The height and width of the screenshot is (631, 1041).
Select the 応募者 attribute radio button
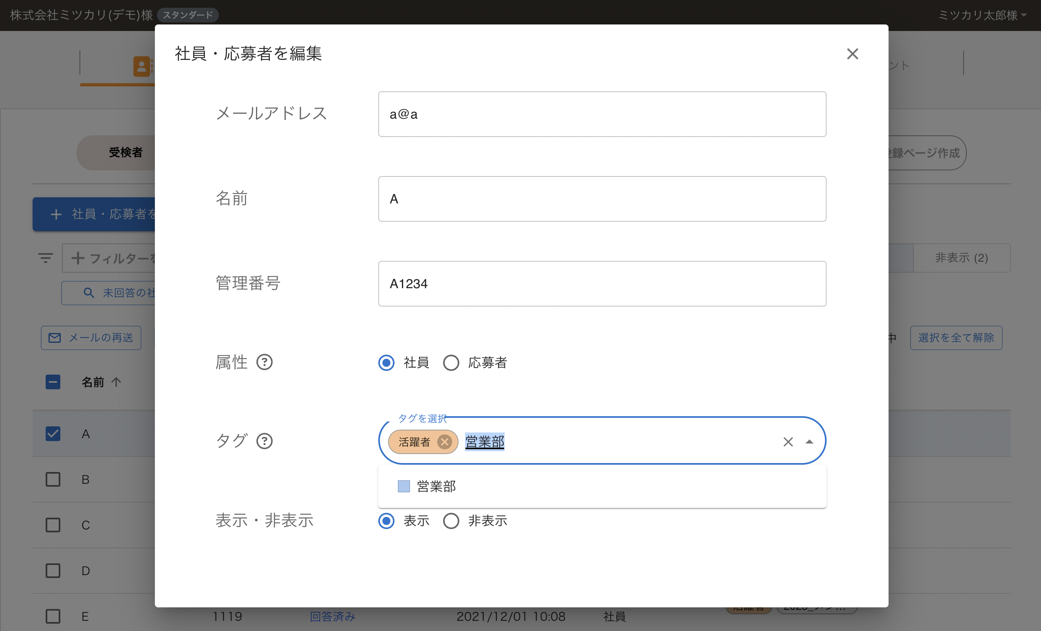(x=451, y=363)
